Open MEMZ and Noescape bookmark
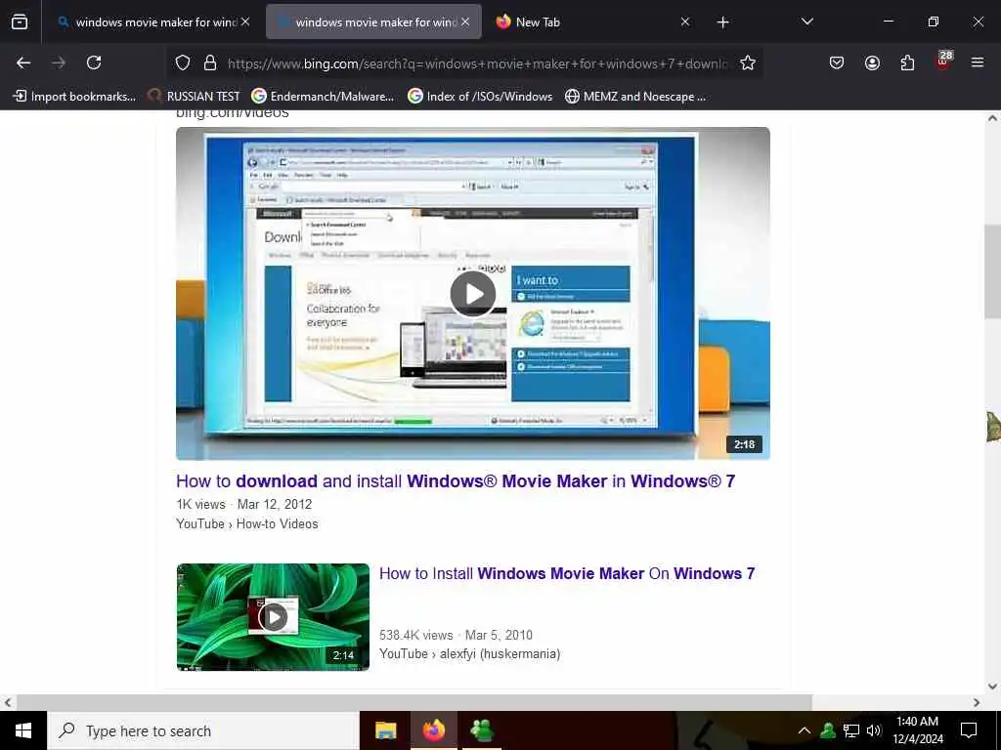This screenshot has width=1001, height=750. pos(635,97)
